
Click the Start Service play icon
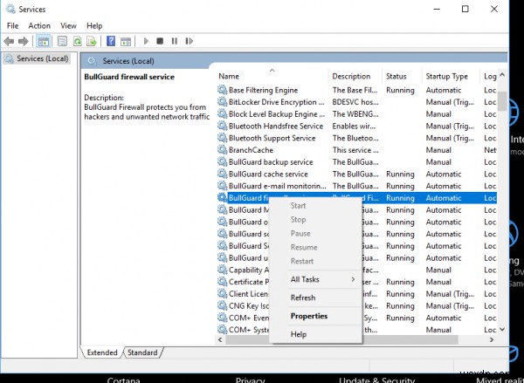[145, 41]
